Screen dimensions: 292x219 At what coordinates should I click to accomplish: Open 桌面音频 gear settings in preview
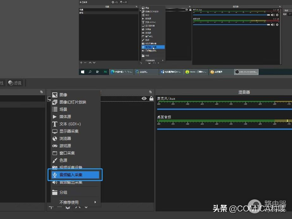tap(277, 24)
